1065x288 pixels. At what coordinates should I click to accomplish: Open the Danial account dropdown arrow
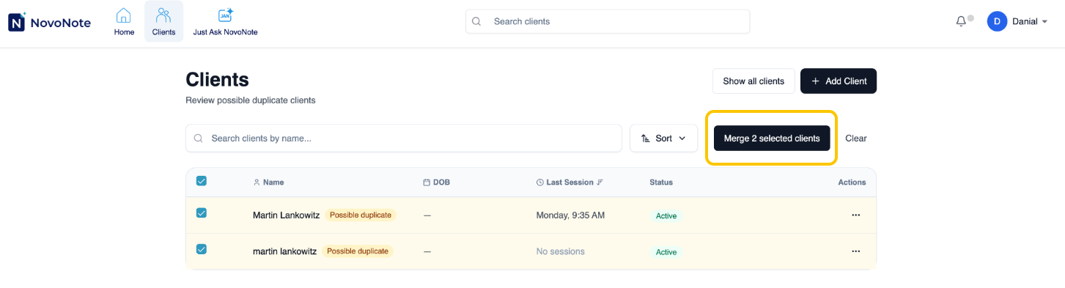[x=1044, y=22]
